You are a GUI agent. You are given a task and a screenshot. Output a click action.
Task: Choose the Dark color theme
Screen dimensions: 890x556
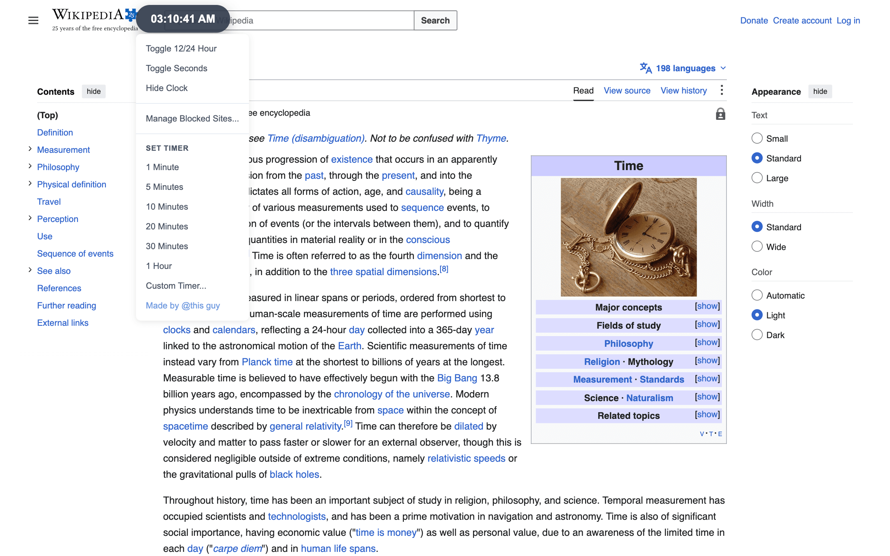(757, 335)
